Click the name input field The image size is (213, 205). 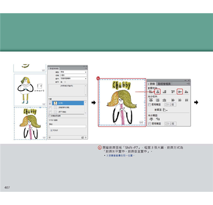73,75
